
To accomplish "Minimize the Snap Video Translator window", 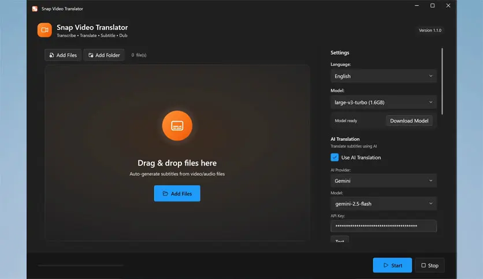I will [x=417, y=6].
